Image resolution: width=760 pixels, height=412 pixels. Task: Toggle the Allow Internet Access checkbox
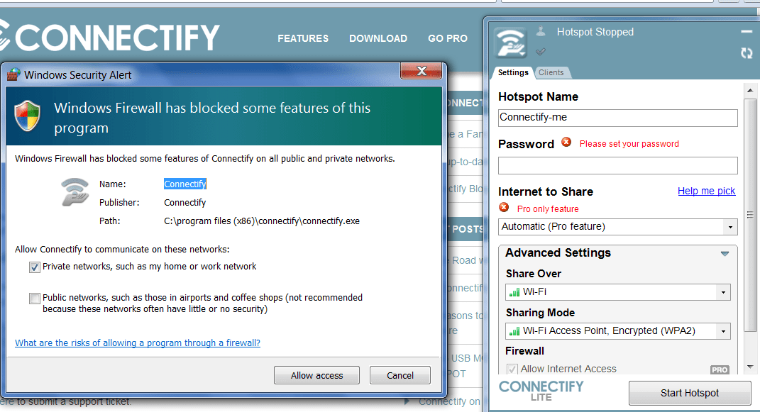click(x=512, y=369)
